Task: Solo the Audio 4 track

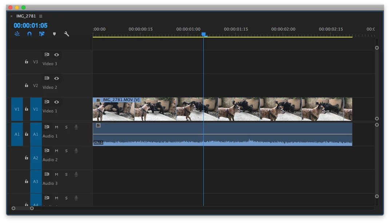Action: pos(66,198)
